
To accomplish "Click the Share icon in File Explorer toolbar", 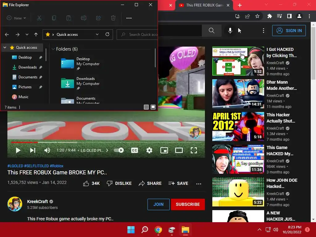I will pos(98,18).
